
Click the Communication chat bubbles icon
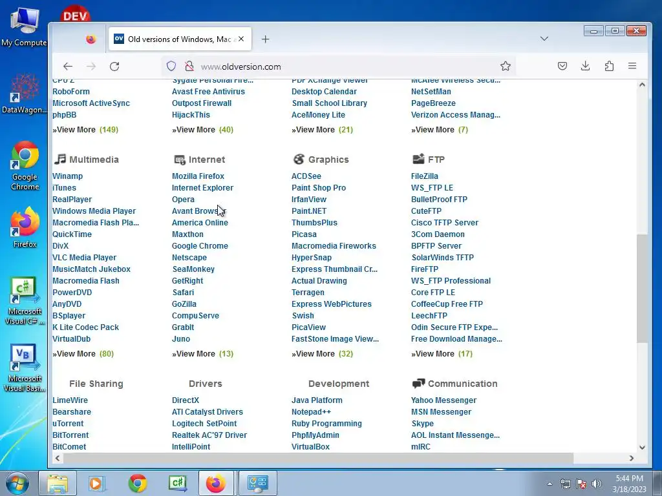418,384
